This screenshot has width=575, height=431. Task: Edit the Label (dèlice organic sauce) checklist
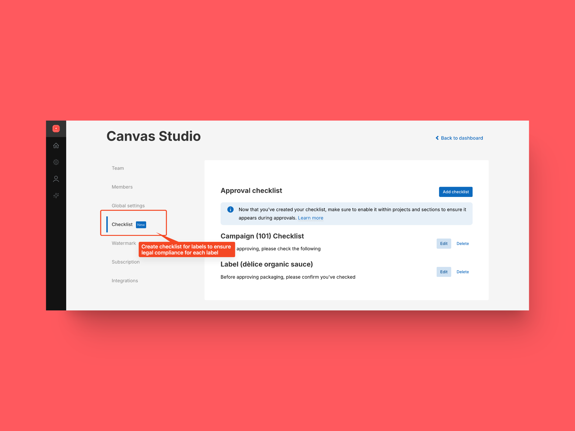point(444,272)
